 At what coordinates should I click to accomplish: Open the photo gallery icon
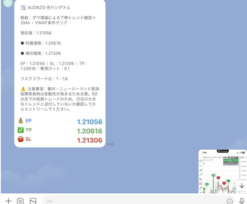[33, 201]
